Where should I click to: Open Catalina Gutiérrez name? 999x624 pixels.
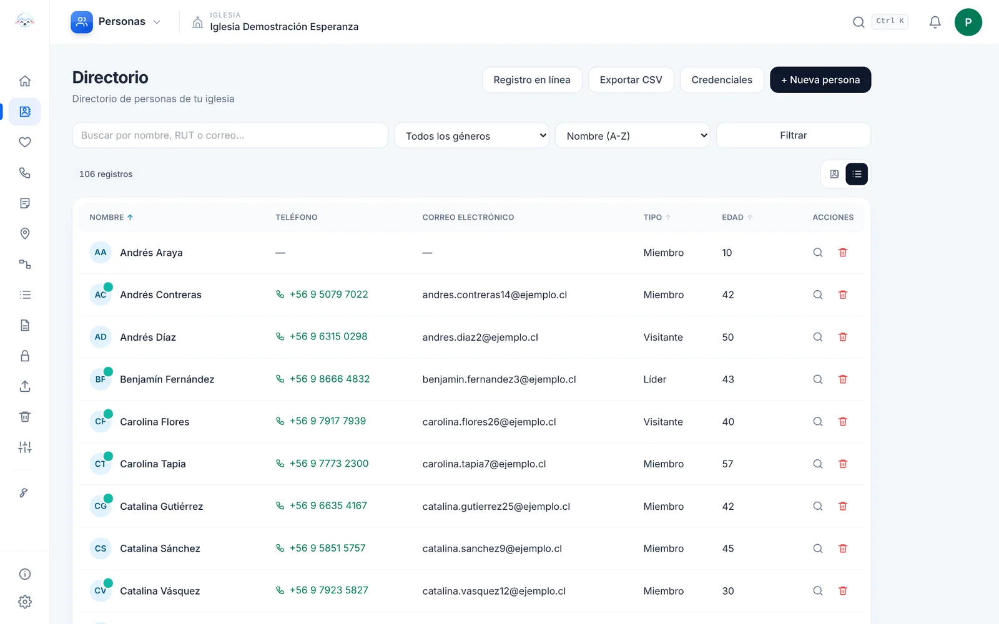tap(162, 506)
